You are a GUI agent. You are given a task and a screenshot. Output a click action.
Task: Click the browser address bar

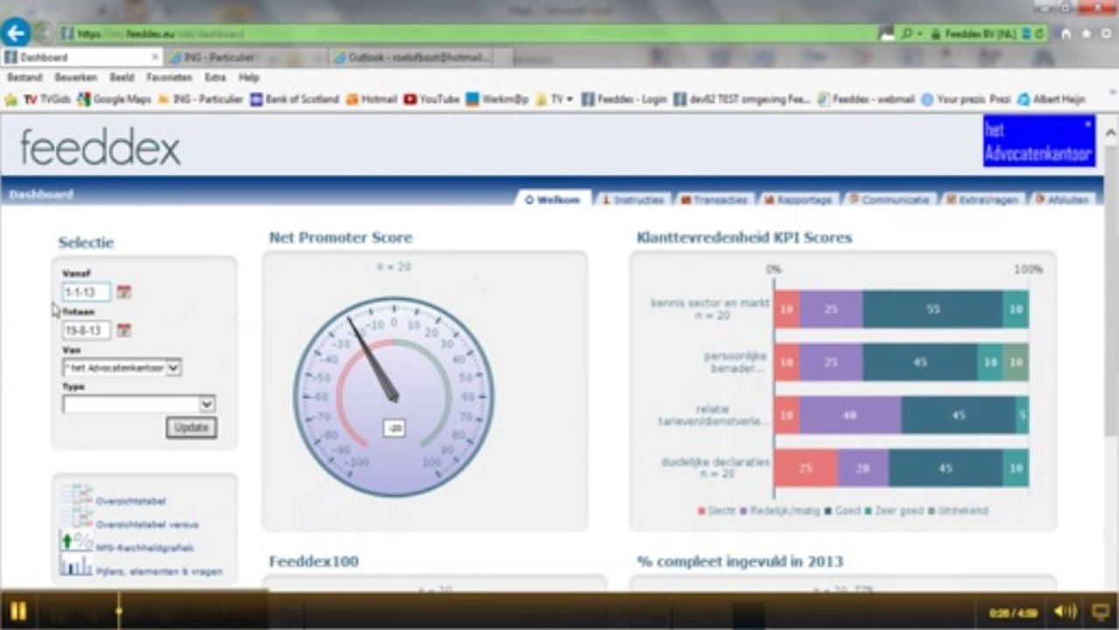[468, 33]
